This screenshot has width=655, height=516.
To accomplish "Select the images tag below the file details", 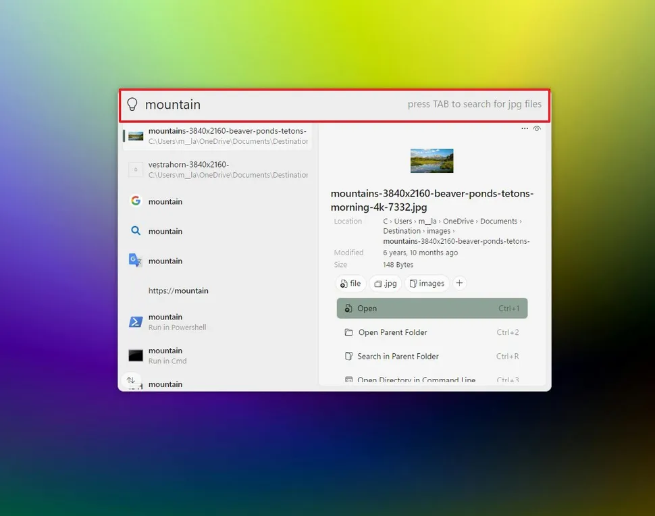I will pyautogui.click(x=427, y=283).
